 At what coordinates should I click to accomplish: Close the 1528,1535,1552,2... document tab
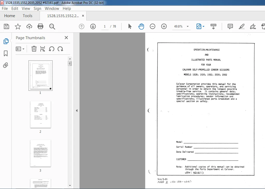pos(83,16)
